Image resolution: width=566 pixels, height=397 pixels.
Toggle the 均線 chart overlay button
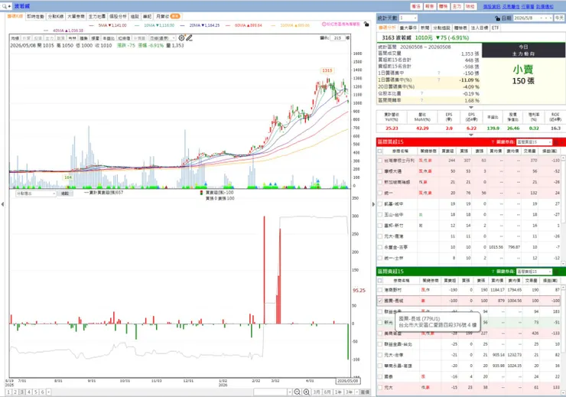click(15, 38)
